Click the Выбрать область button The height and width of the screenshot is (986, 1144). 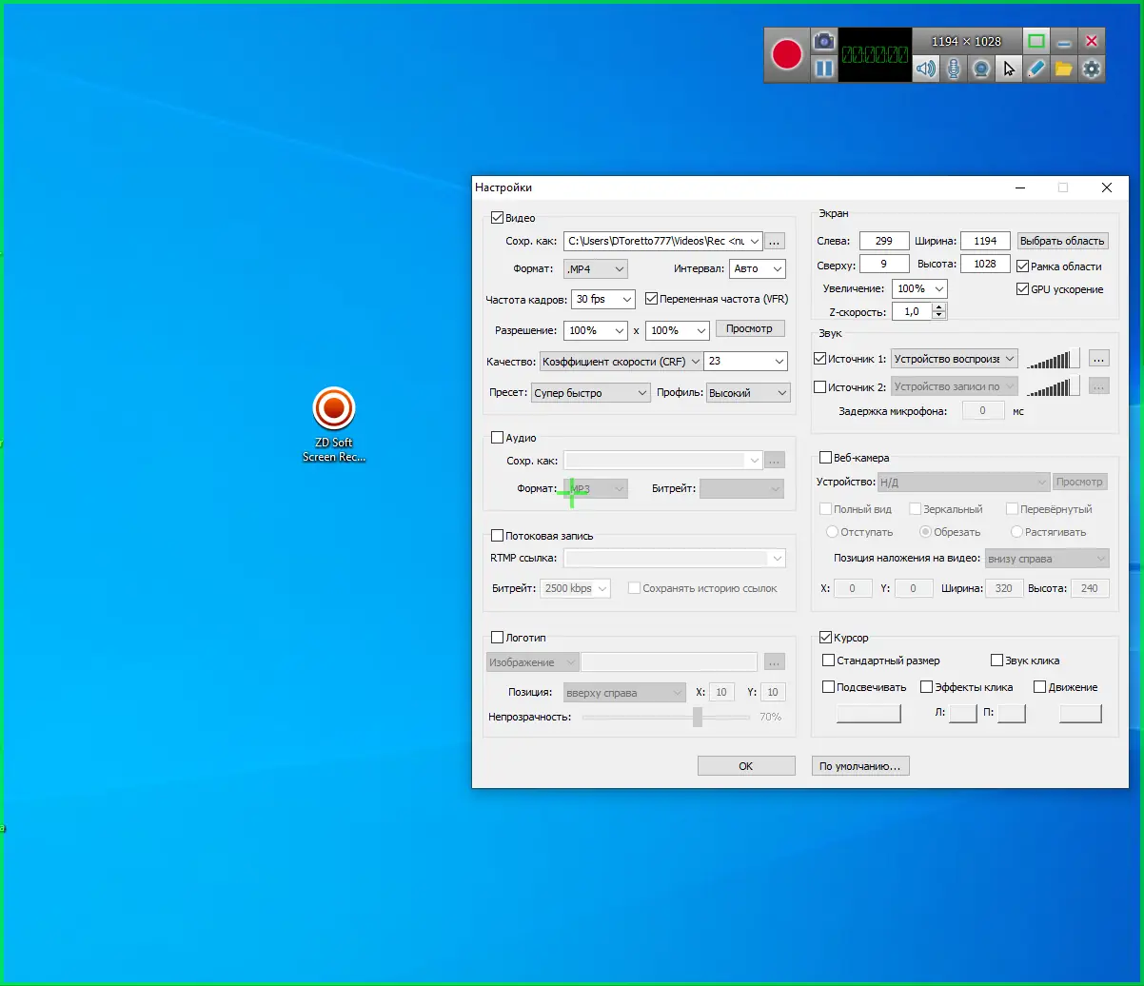click(x=1062, y=241)
